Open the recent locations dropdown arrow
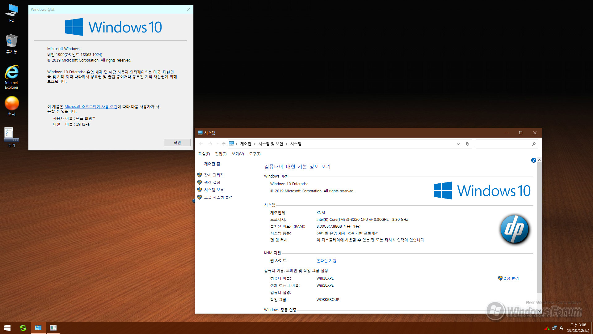Screen dimensions: 593x334 pos(217,144)
